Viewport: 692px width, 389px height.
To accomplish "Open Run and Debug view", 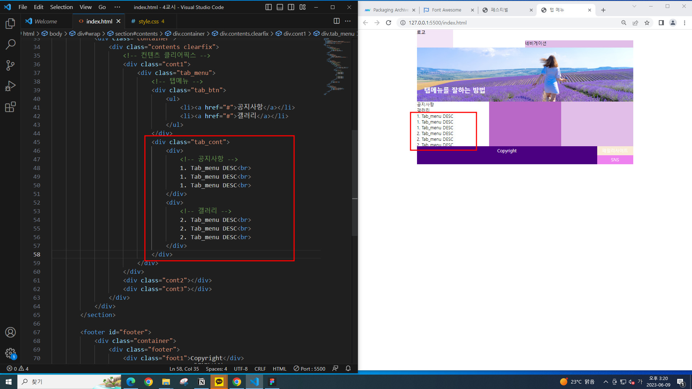I will tap(10, 86).
